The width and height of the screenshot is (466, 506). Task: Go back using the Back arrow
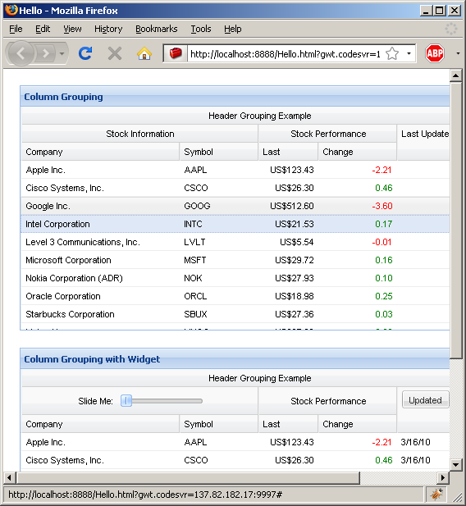click(21, 53)
